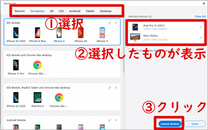Remove the iOS Mobile template
The width and height of the screenshot is (208, 130).
(116, 23)
